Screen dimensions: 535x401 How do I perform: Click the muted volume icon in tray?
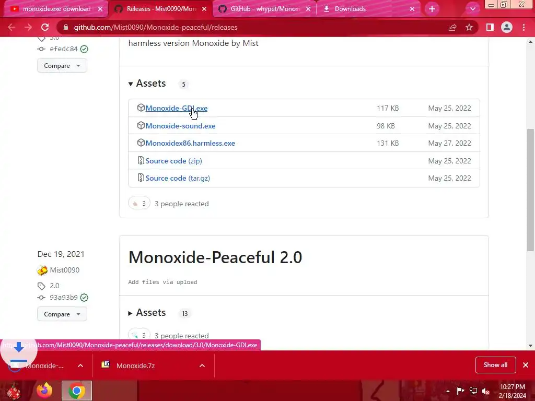coord(486,391)
